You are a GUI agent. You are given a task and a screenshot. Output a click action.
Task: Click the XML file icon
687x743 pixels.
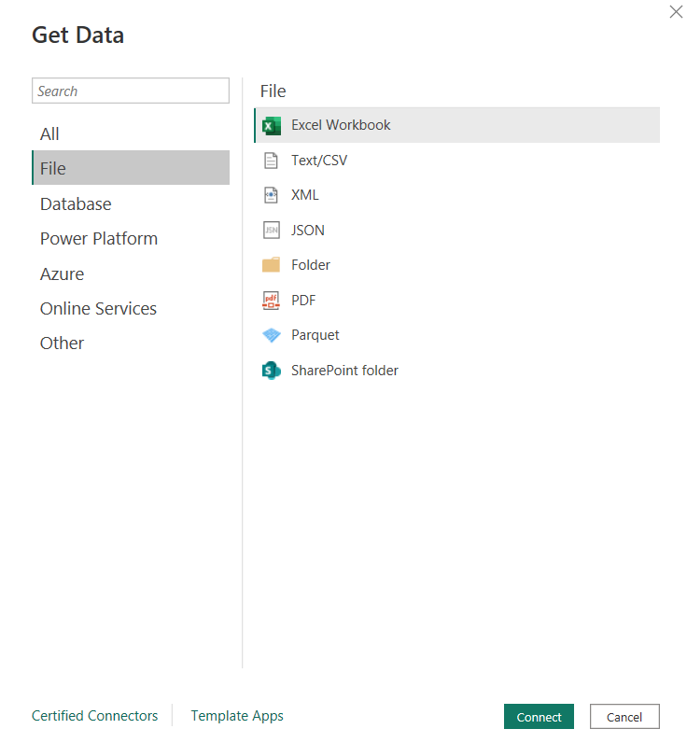pos(271,195)
